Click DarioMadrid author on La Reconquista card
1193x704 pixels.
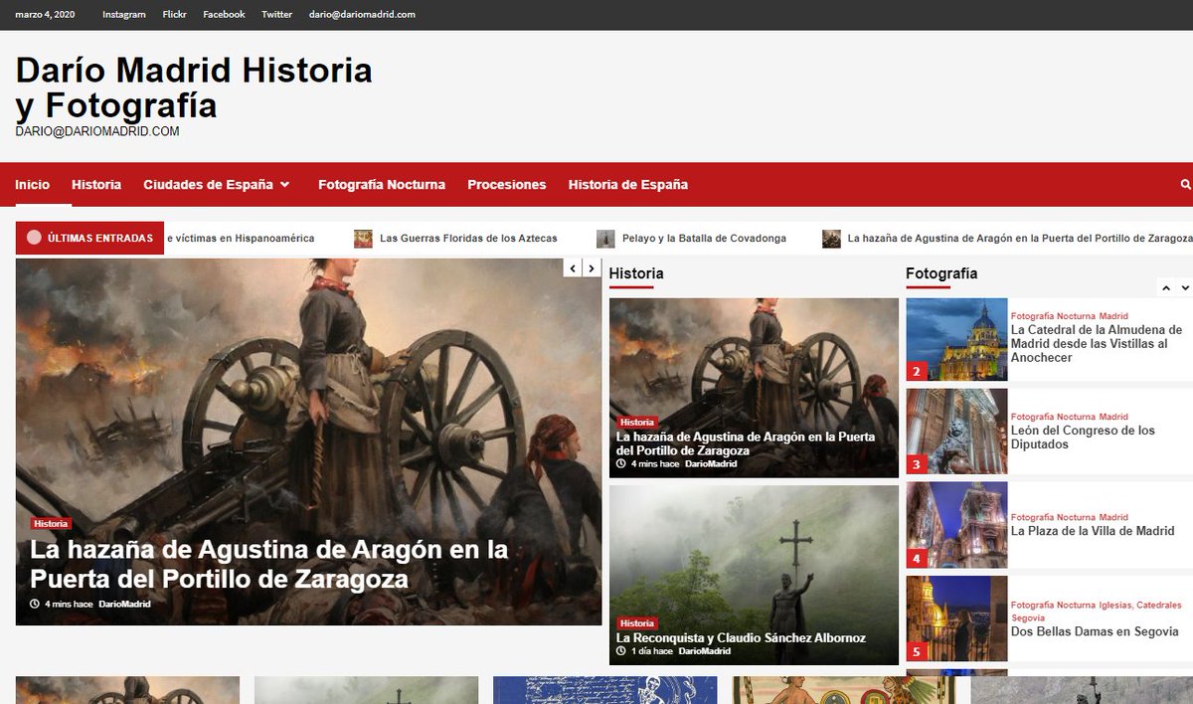click(705, 651)
